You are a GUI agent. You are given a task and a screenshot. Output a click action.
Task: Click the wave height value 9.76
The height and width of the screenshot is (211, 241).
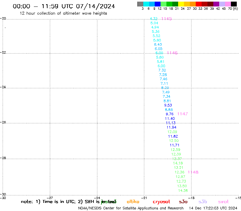170,114
